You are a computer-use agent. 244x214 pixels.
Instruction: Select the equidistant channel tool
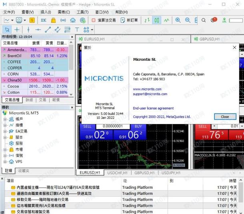pyautogui.click(x=58, y=30)
